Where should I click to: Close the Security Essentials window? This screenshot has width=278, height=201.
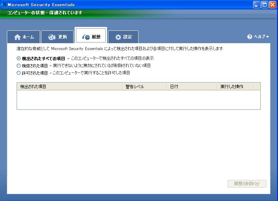click(273, 5)
